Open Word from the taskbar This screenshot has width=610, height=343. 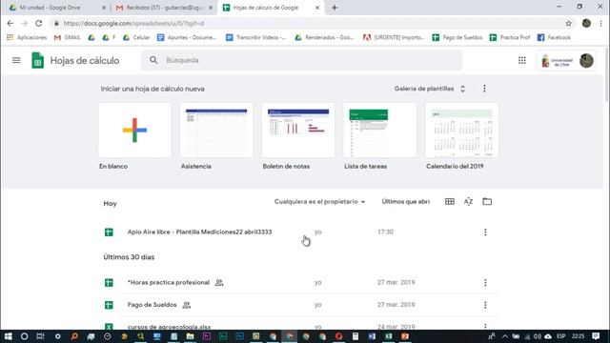click(372, 336)
